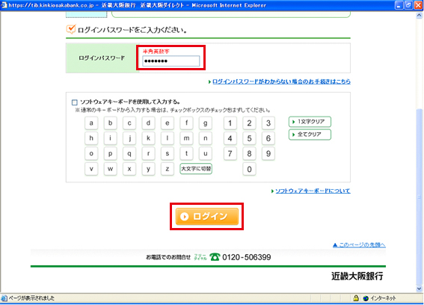Viewport: 424px width, 305px height.
Task: Click the 全てクリア button
Action: [310, 135]
